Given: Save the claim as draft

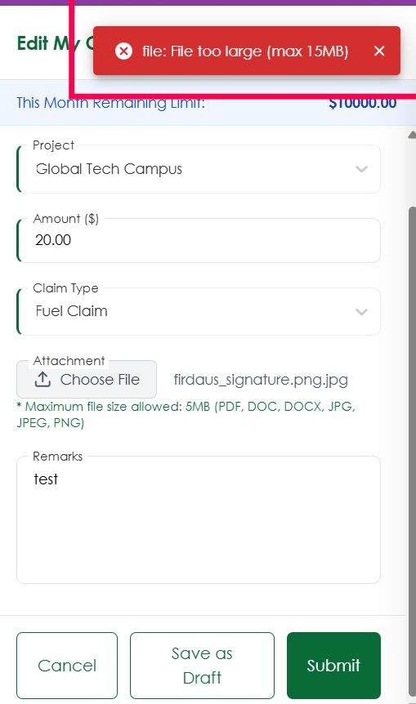Looking at the screenshot, I should (x=202, y=666).
